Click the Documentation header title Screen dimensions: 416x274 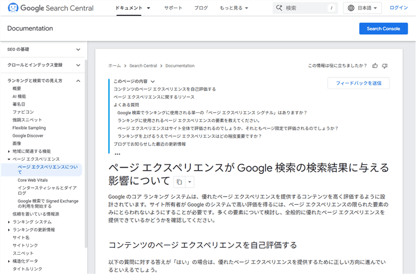point(30,28)
